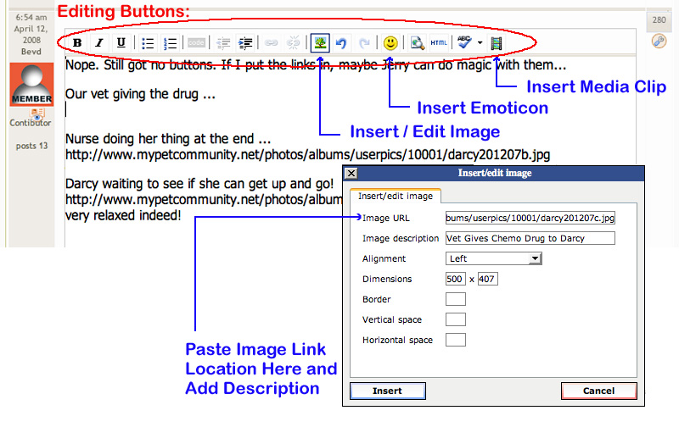Insert an ordered numbered list
The height and width of the screenshot is (427, 679).
[170, 43]
